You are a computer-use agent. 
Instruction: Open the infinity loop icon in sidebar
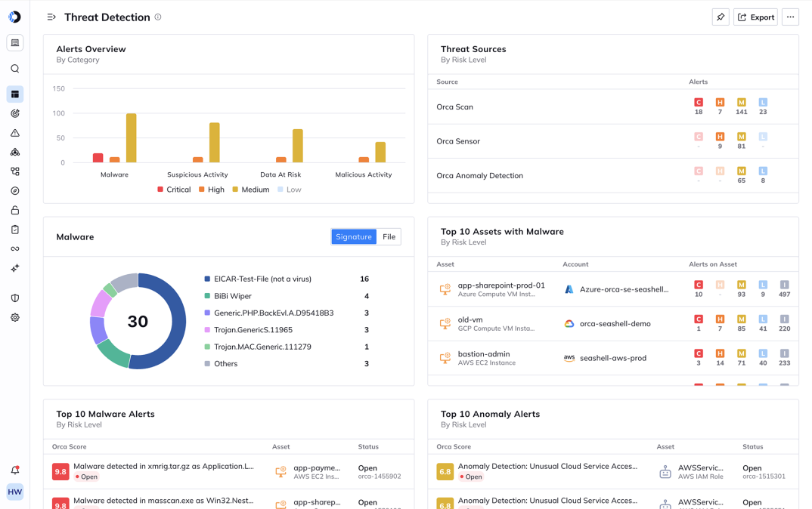point(15,248)
